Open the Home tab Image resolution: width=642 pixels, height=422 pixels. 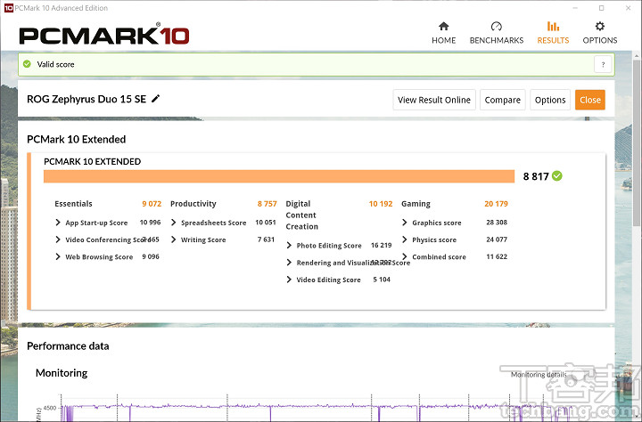(x=443, y=33)
